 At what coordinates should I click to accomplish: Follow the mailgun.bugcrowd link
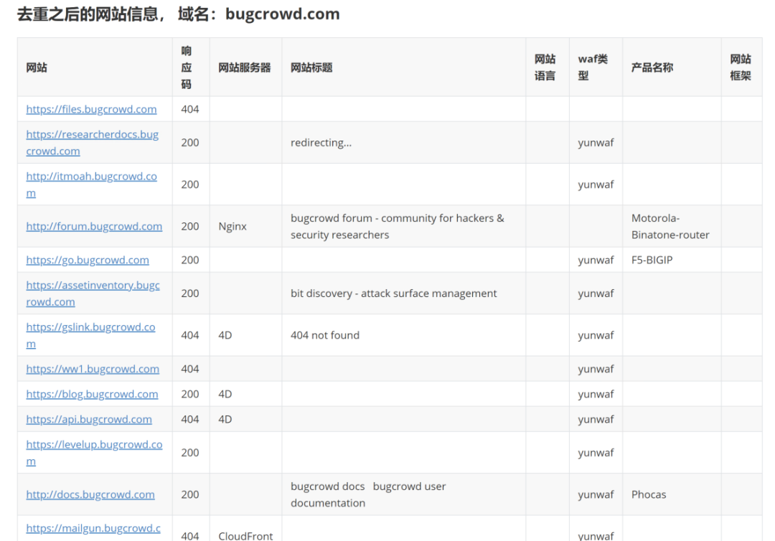tap(93, 529)
